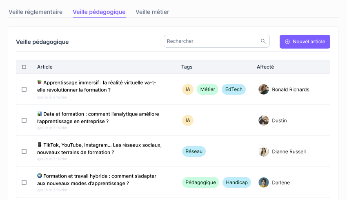
Task: Click the magnifying glass search icon
Action: 263,41
